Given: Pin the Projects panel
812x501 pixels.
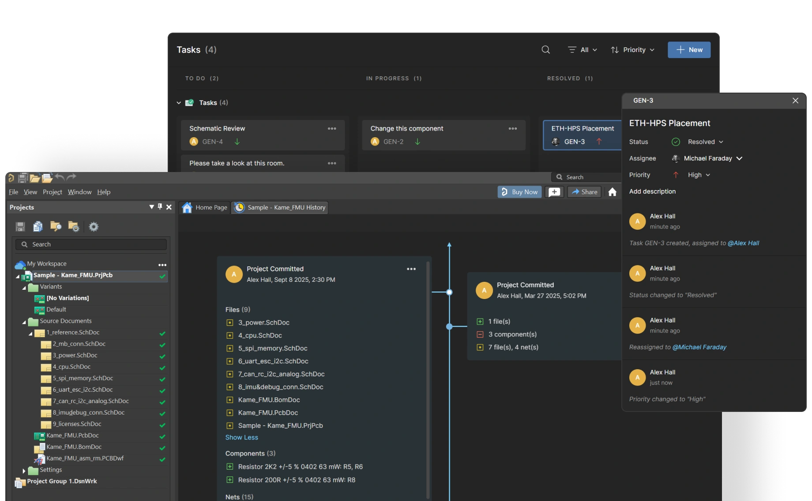Looking at the screenshot, I should coord(160,207).
